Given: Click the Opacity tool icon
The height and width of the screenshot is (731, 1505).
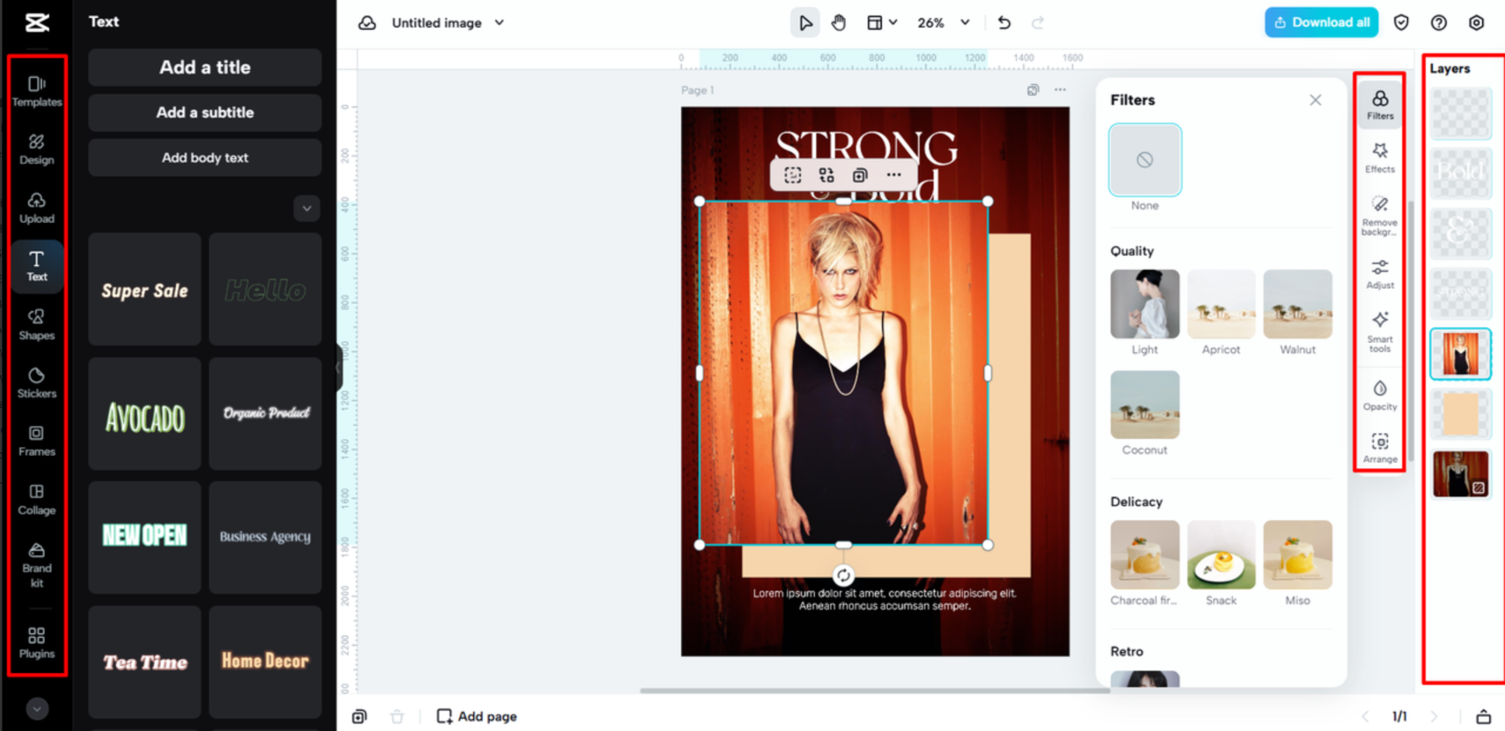Looking at the screenshot, I should pos(1379,395).
